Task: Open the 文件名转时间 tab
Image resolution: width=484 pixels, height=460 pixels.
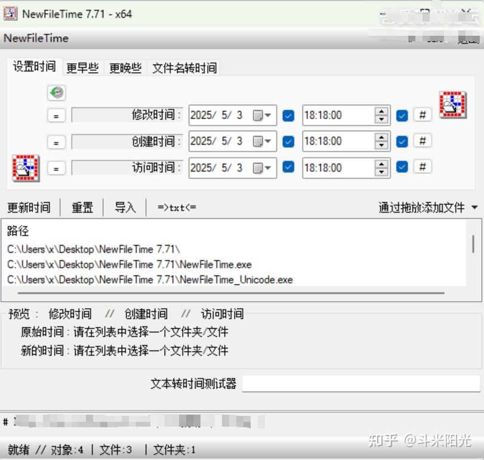Action: tap(186, 67)
